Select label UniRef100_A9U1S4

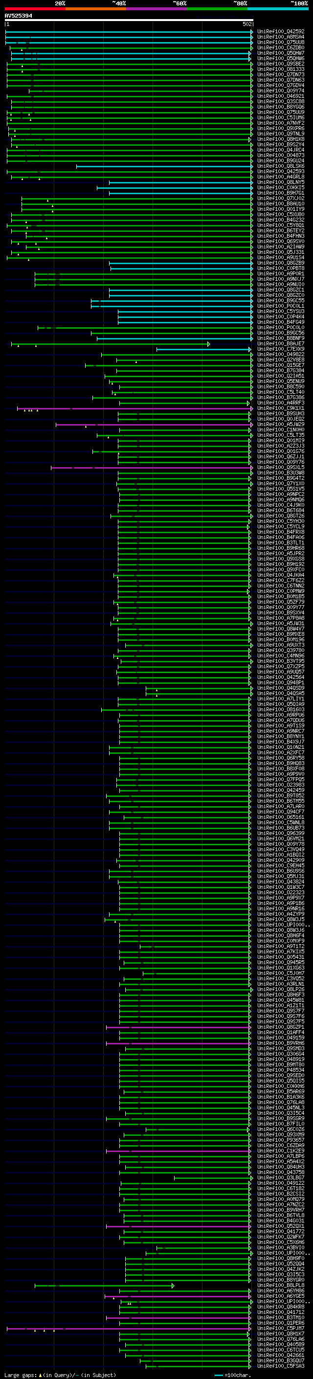point(280,257)
